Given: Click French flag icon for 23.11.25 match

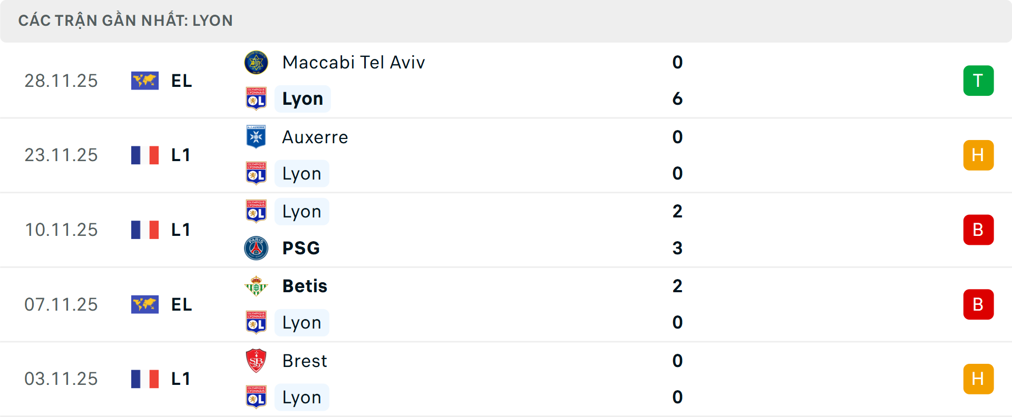Looking at the screenshot, I should 145,155.
